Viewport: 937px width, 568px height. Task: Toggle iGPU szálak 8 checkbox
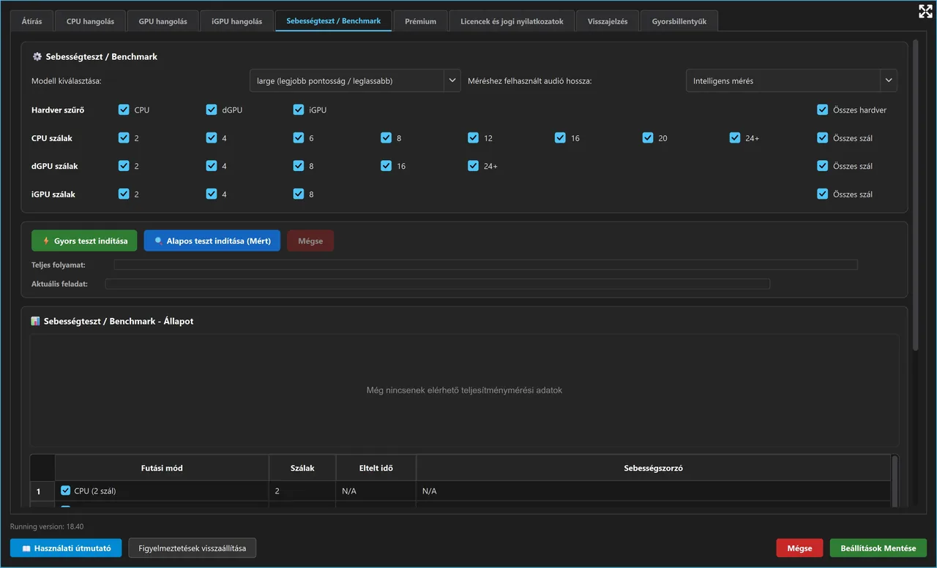point(299,194)
